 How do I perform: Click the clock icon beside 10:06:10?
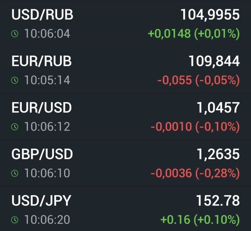point(14,173)
